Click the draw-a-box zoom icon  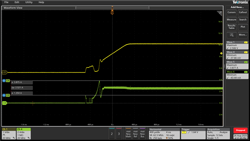point(232,35)
